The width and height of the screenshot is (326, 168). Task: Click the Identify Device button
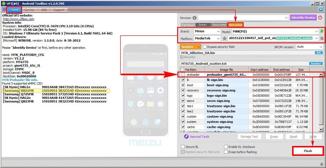[303, 18]
